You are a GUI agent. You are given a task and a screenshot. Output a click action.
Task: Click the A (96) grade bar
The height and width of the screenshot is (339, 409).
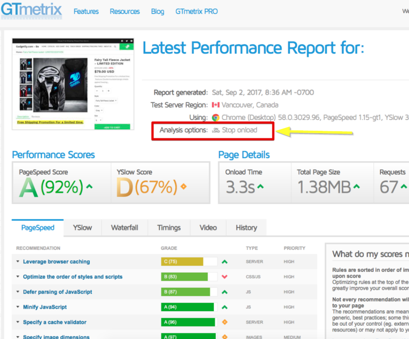tap(189, 322)
